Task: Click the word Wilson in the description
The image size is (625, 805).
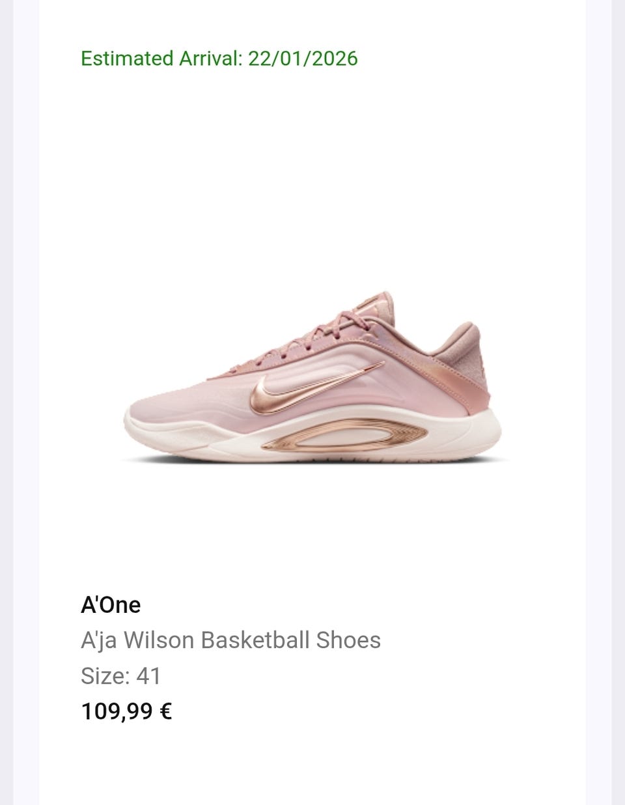Action: click(159, 640)
